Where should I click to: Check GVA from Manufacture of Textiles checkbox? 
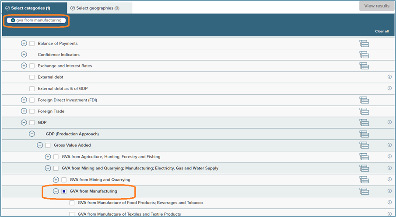pos(72,214)
